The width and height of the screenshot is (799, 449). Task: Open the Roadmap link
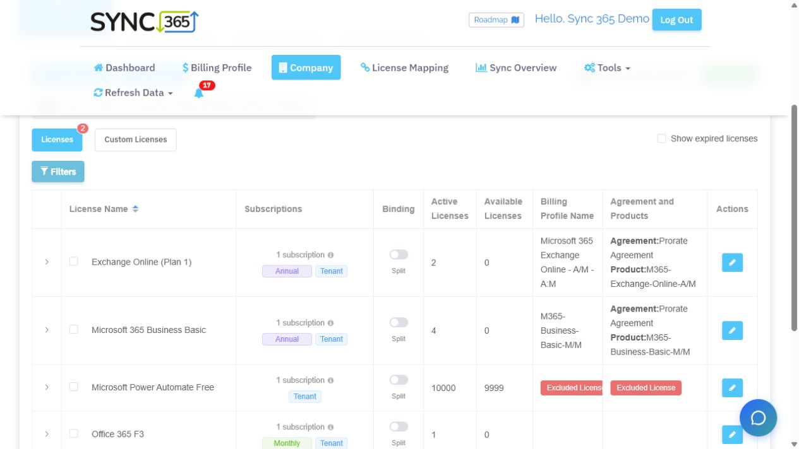pyautogui.click(x=496, y=20)
